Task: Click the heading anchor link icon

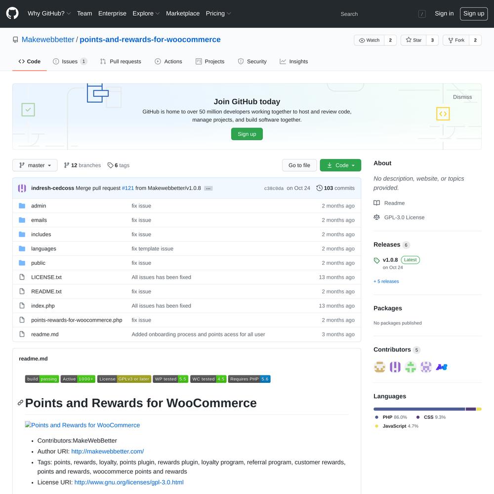Action: (x=20, y=403)
